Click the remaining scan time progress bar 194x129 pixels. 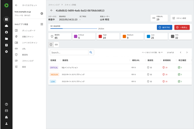point(74,29)
